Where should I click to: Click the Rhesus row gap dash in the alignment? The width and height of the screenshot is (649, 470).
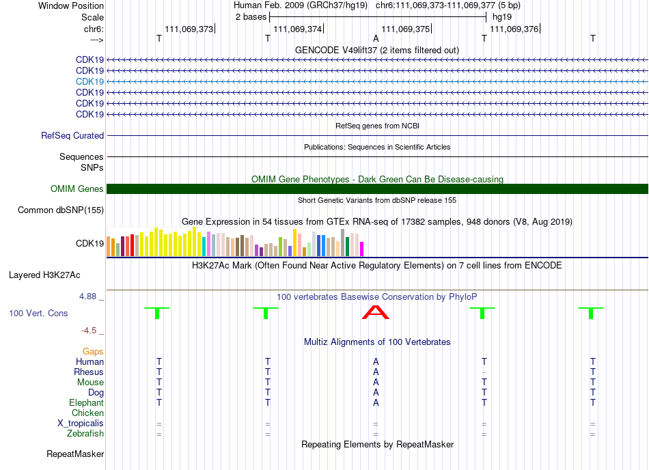[x=484, y=372]
